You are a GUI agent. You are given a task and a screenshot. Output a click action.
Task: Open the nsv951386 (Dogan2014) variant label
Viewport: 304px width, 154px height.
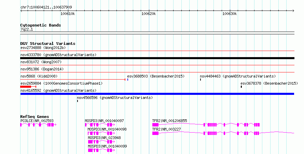42,69
